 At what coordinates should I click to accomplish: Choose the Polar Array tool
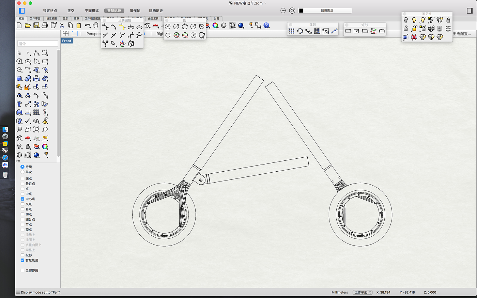300,31
